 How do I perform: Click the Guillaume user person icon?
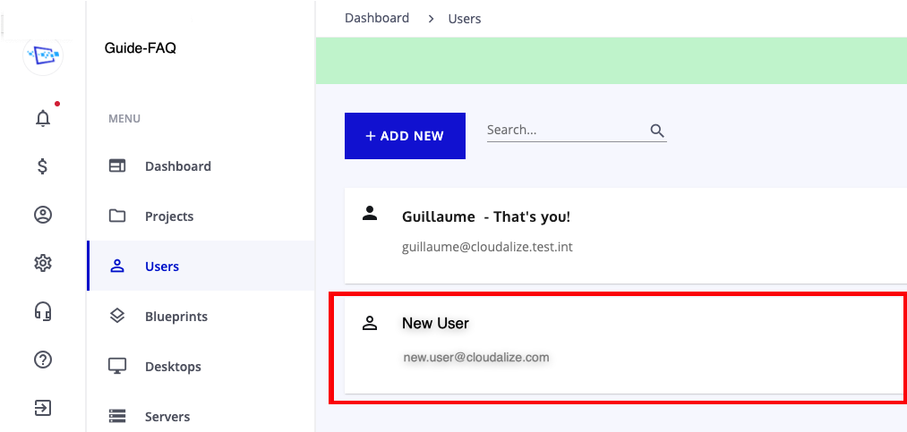(370, 213)
